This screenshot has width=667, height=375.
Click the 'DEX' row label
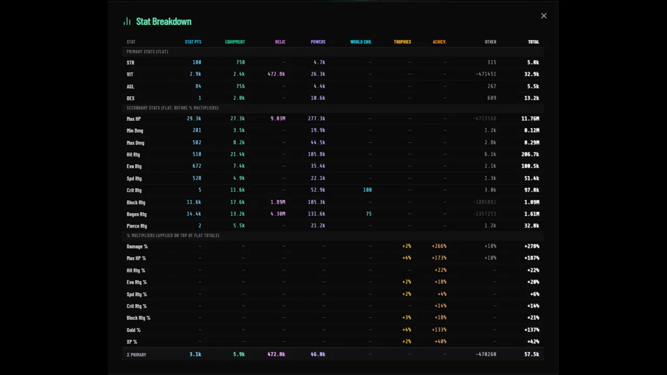tap(130, 98)
